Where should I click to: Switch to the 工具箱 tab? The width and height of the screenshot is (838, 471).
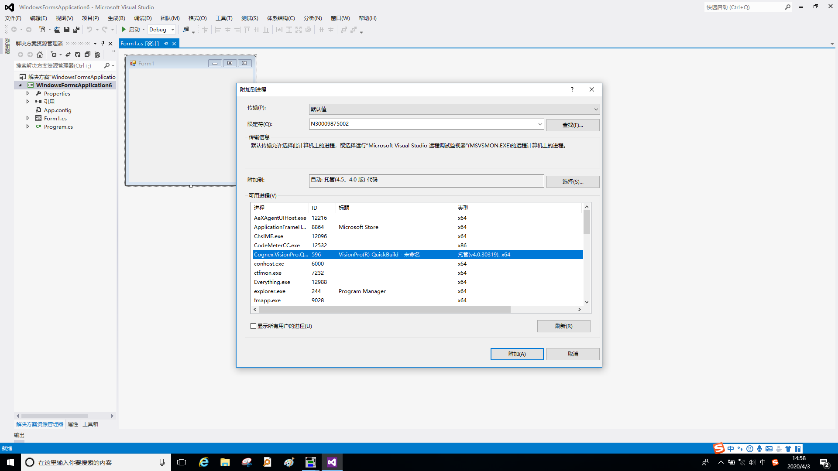(x=90, y=424)
